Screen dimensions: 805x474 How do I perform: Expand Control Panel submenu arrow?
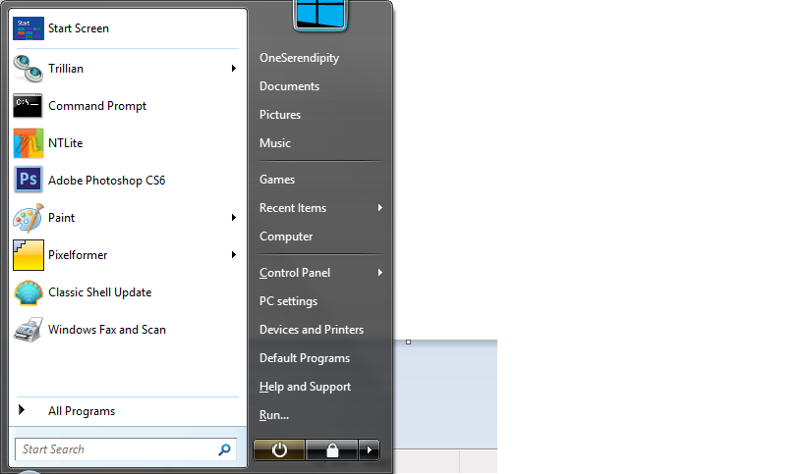pyautogui.click(x=380, y=273)
